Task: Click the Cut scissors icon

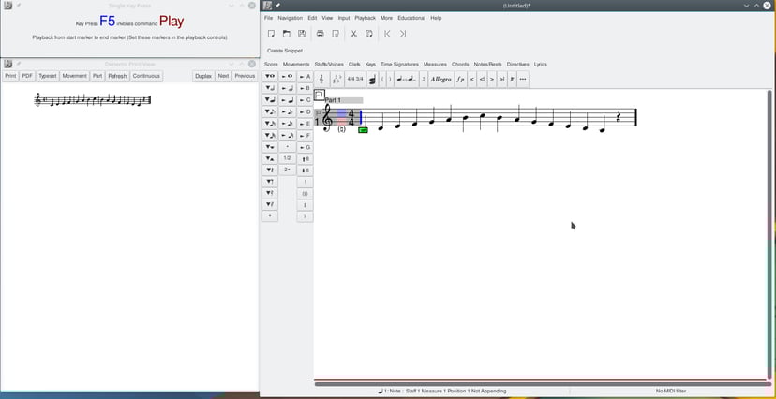Action: (354, 34)
